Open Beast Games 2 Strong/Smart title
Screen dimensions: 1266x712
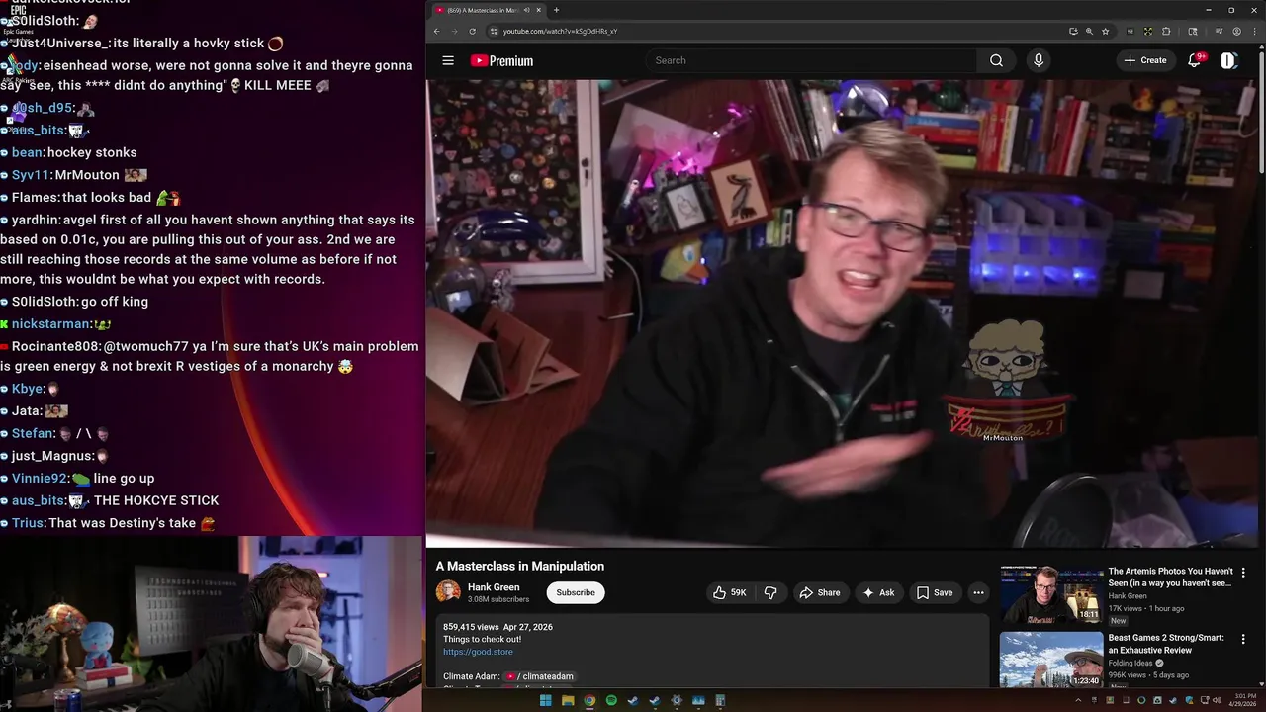1166,644
